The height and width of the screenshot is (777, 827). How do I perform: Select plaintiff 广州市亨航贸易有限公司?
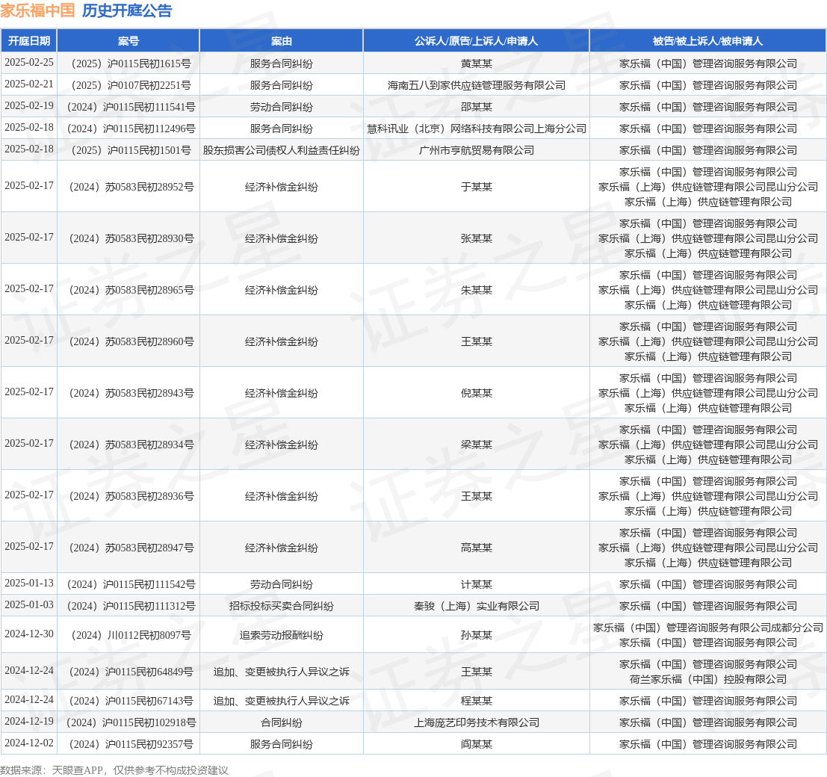[x=476, y=150]
